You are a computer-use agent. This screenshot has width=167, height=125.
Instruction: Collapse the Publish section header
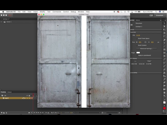(146, 30)
